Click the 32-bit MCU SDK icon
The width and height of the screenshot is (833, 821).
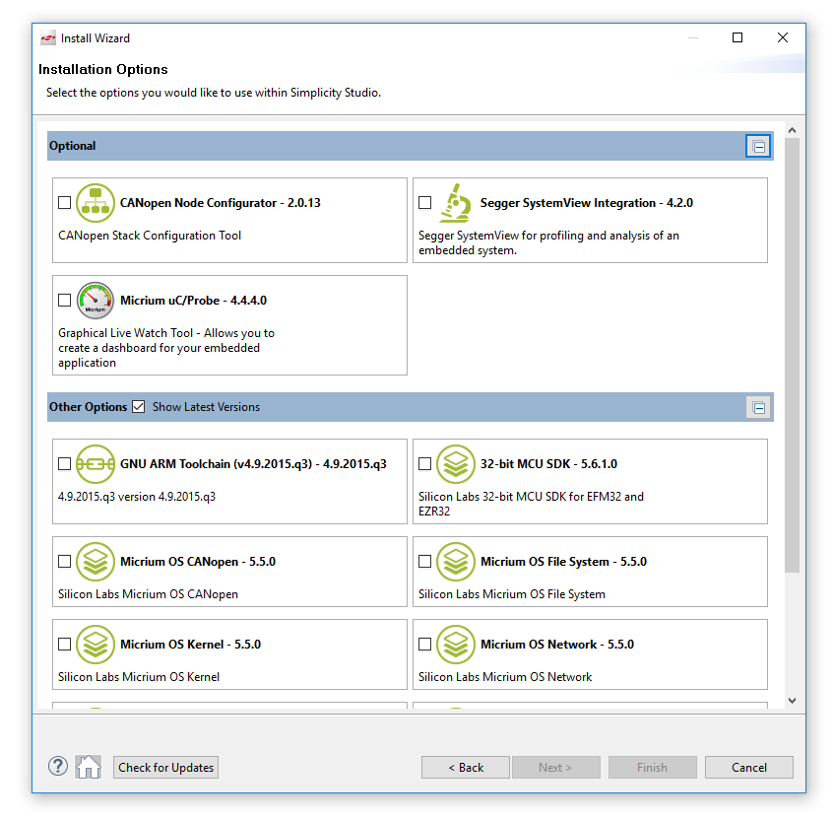tap(455, 464)
